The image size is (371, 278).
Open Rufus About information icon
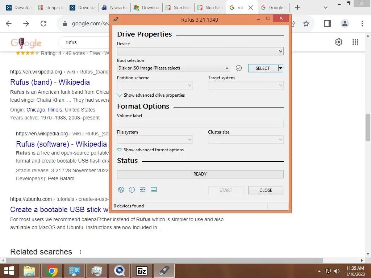click(132, 190)
